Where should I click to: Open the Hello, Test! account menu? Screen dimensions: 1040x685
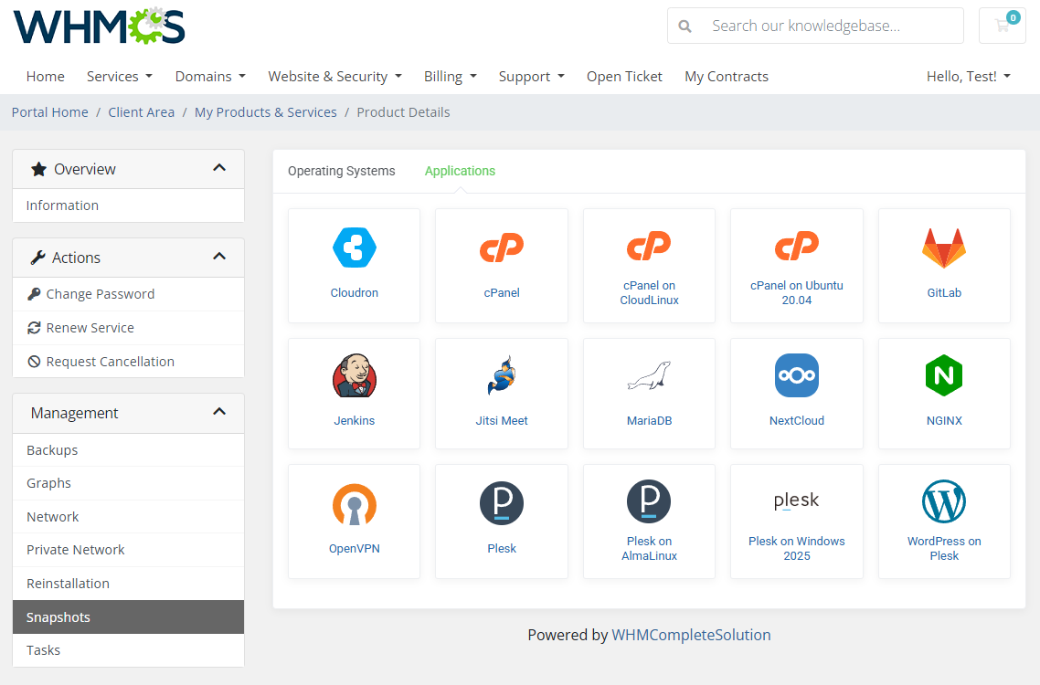968,77
